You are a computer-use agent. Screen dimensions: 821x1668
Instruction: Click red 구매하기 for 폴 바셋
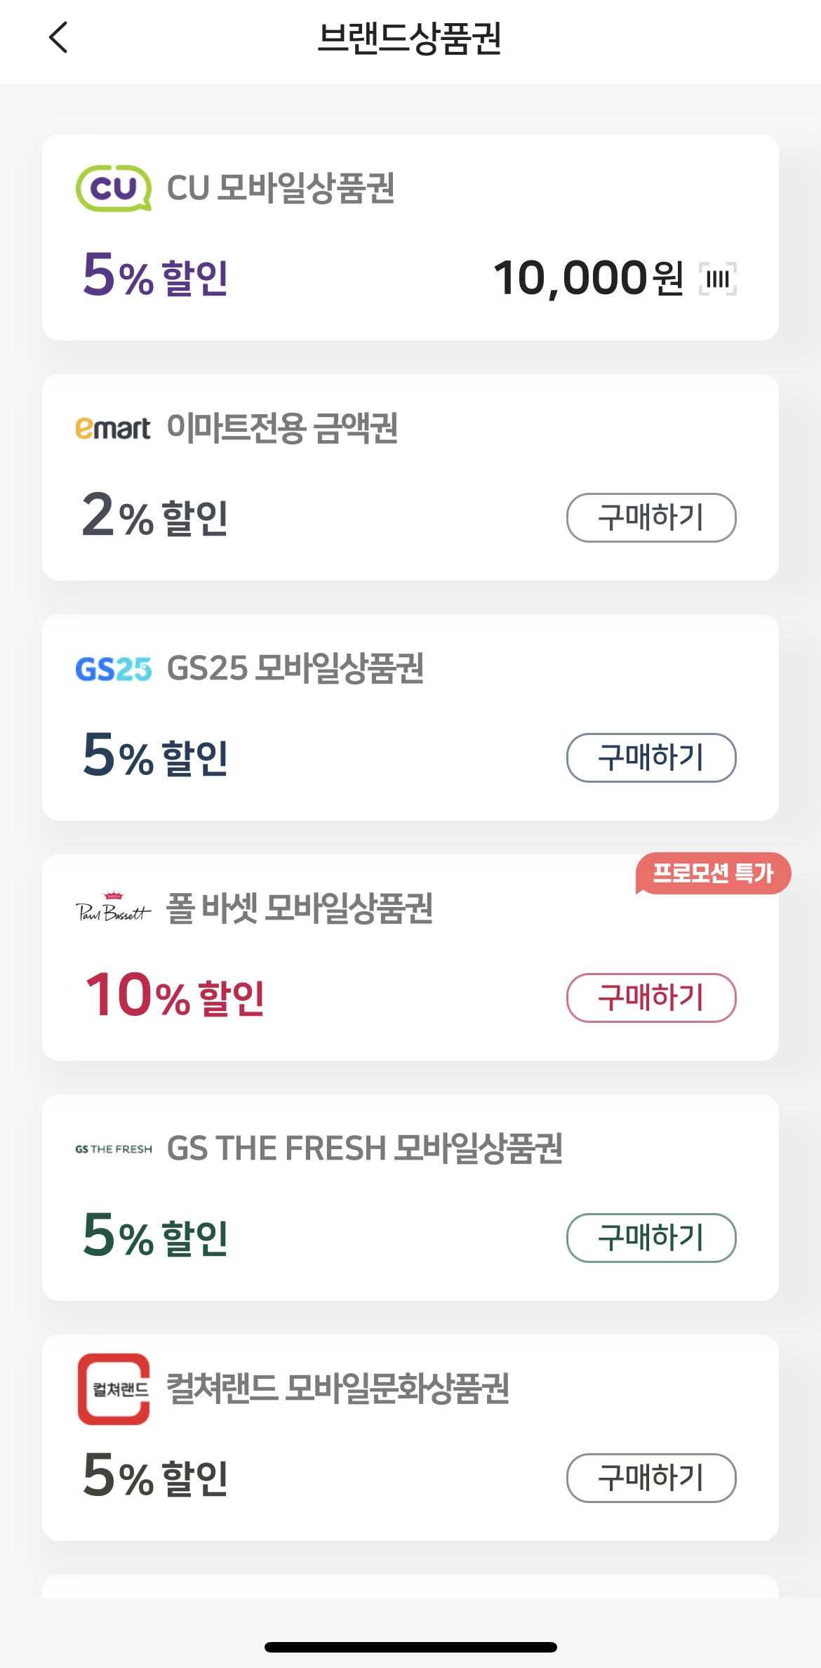[x=651, y=998]
